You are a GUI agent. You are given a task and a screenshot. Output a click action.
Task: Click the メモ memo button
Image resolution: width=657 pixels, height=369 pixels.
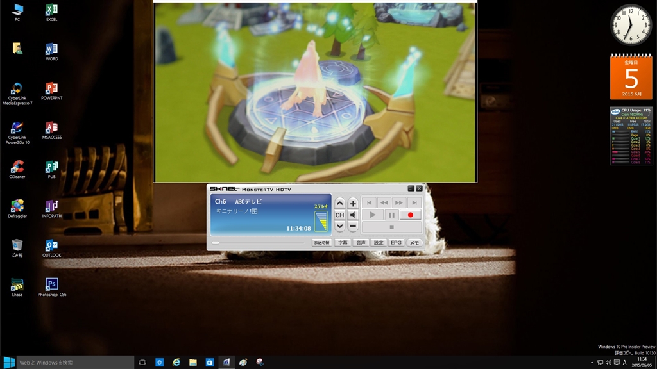(x=414, y=243)
